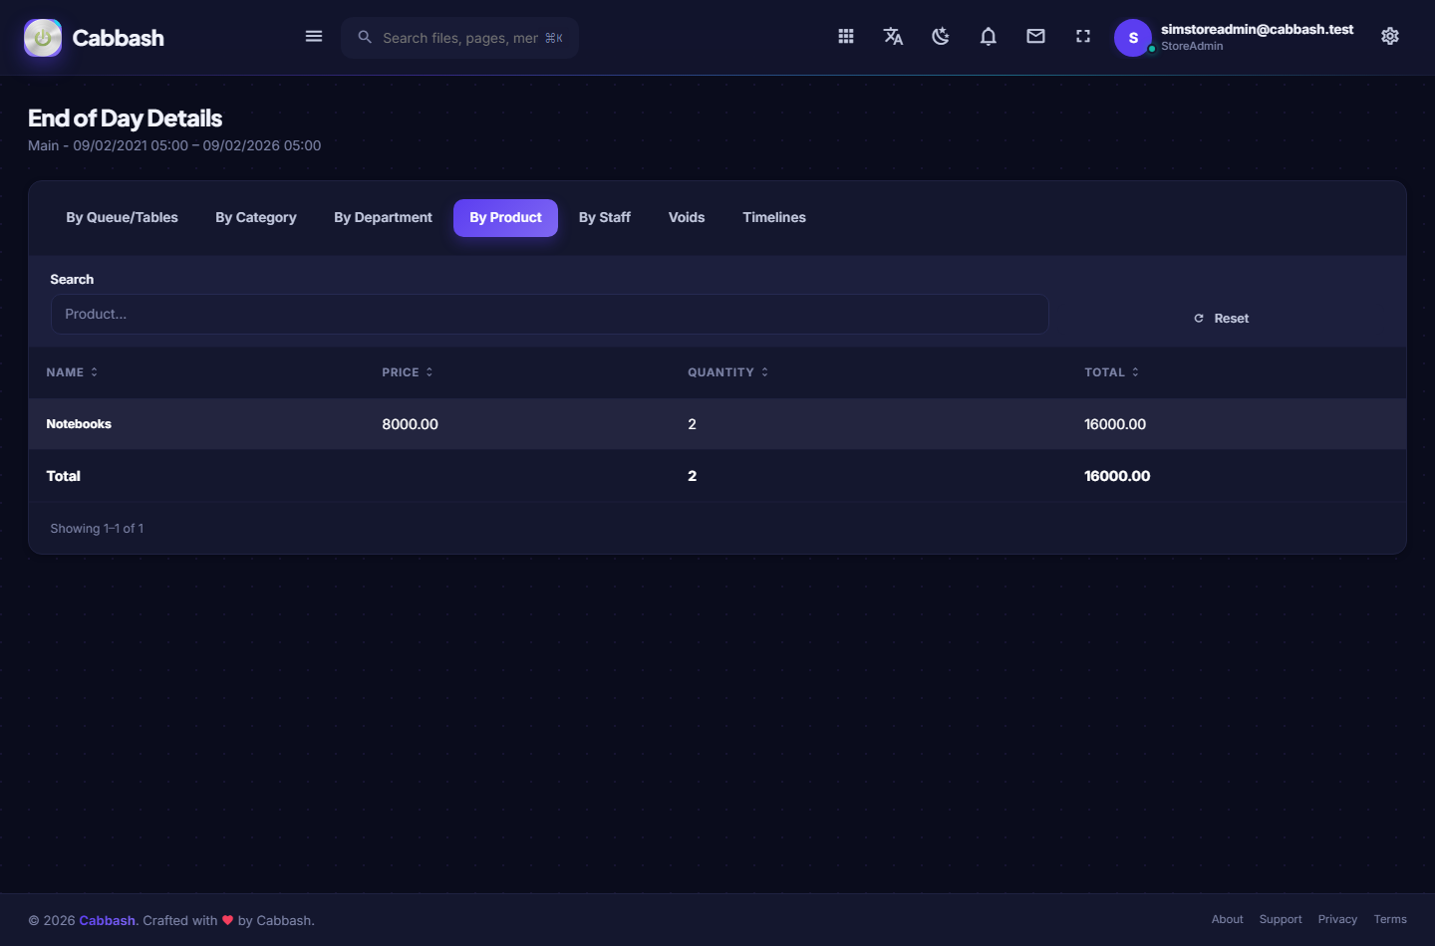Open the notifications bell
Viewport: 1435px width, 946px height.
tap(989, 37)
